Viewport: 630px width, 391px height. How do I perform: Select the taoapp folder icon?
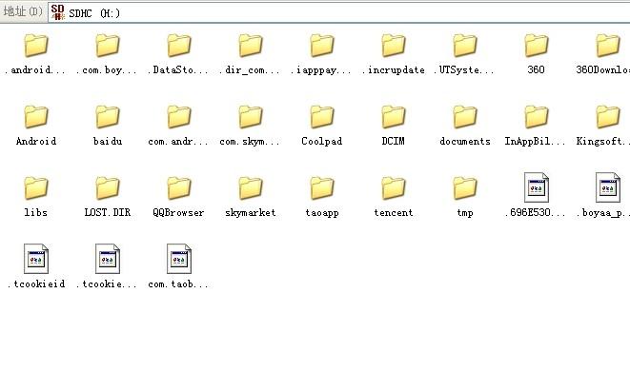(322, 188)
